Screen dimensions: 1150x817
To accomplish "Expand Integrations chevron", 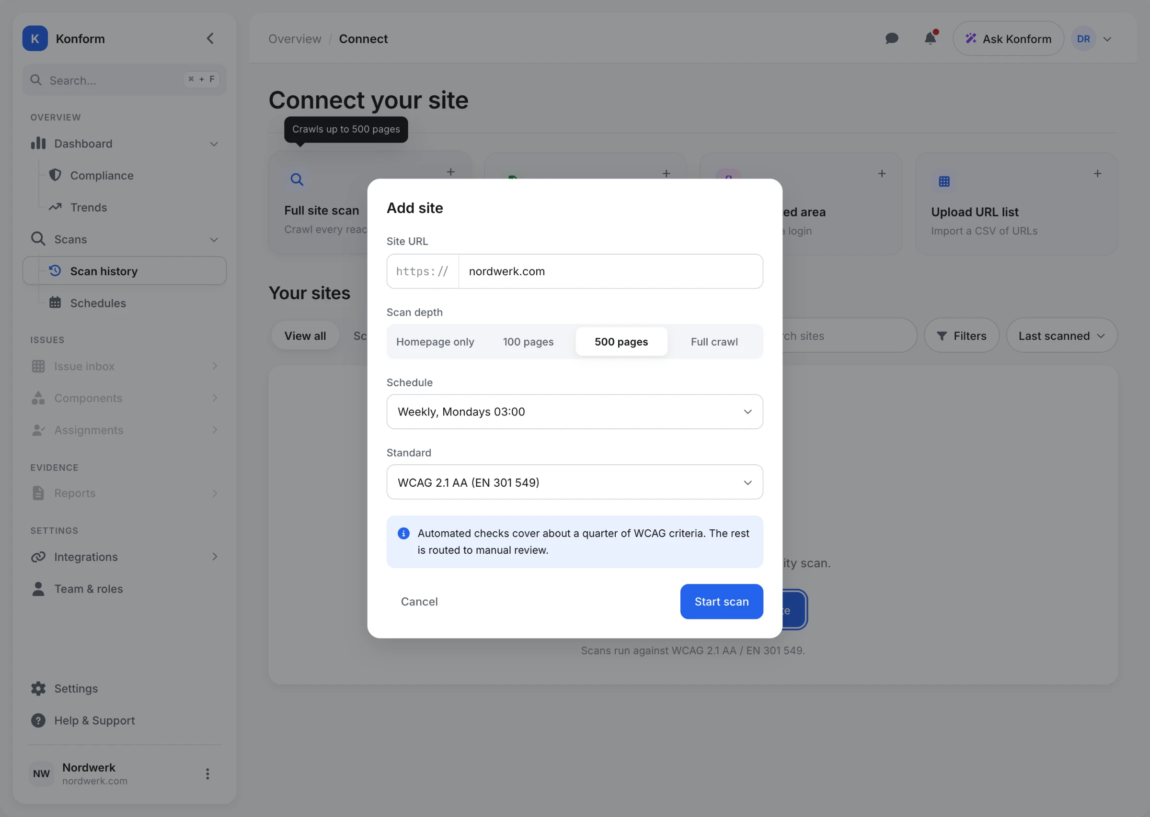I will tap(215, 557).
